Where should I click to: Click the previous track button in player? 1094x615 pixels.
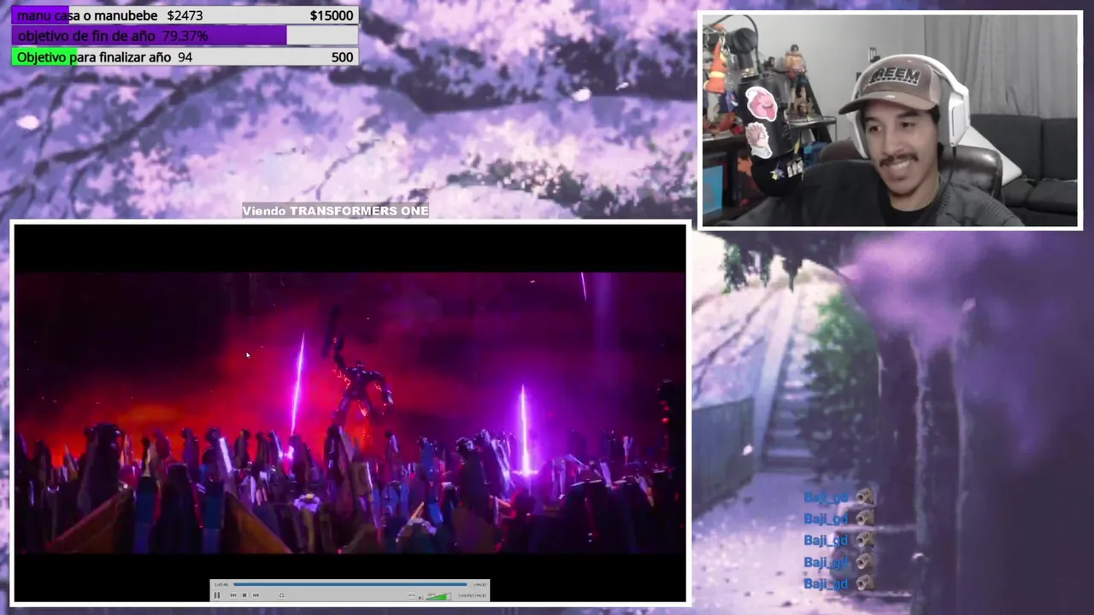[x=233, y=594]
